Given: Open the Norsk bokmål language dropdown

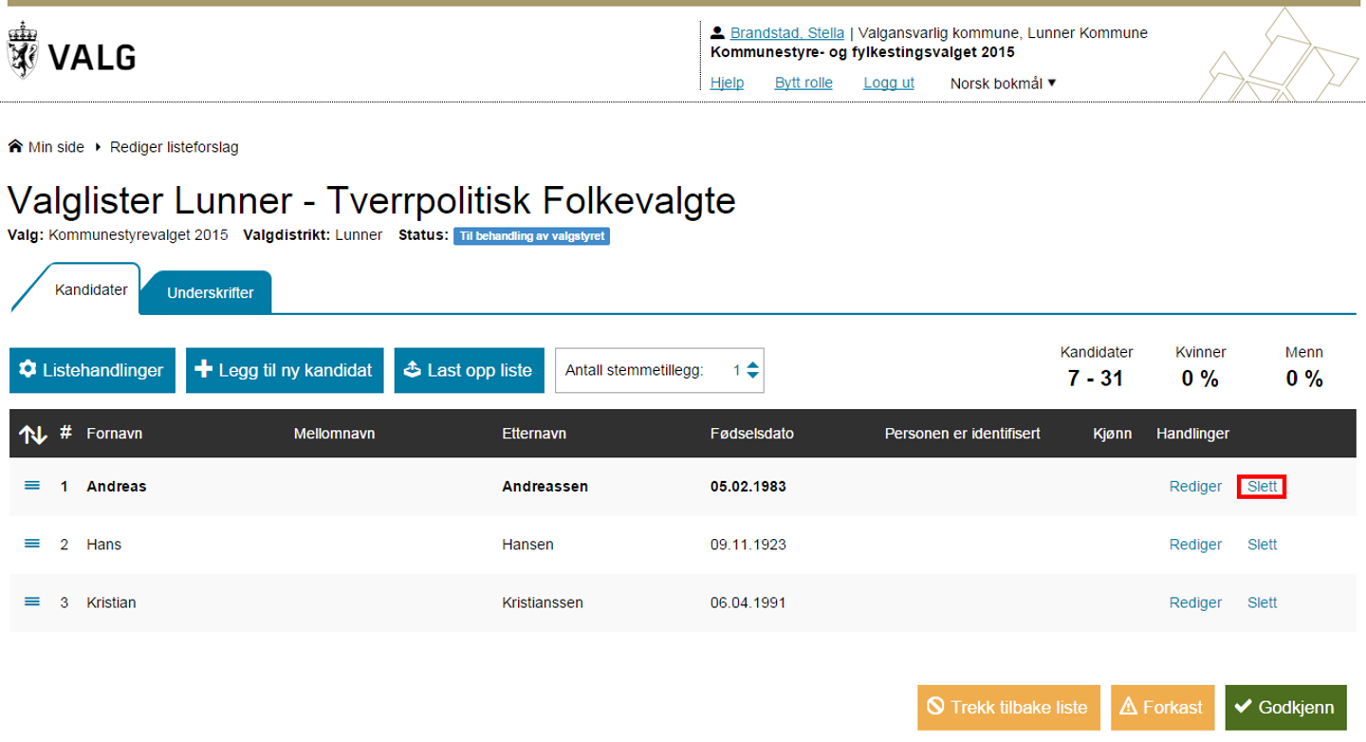Looking at the screenshot, I should click(1003, 83).
